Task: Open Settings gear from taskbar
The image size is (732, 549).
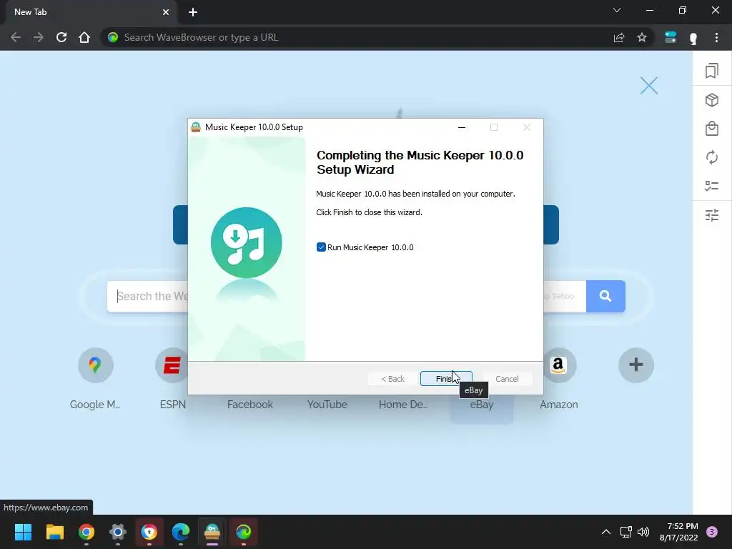Action: (118, 532)
